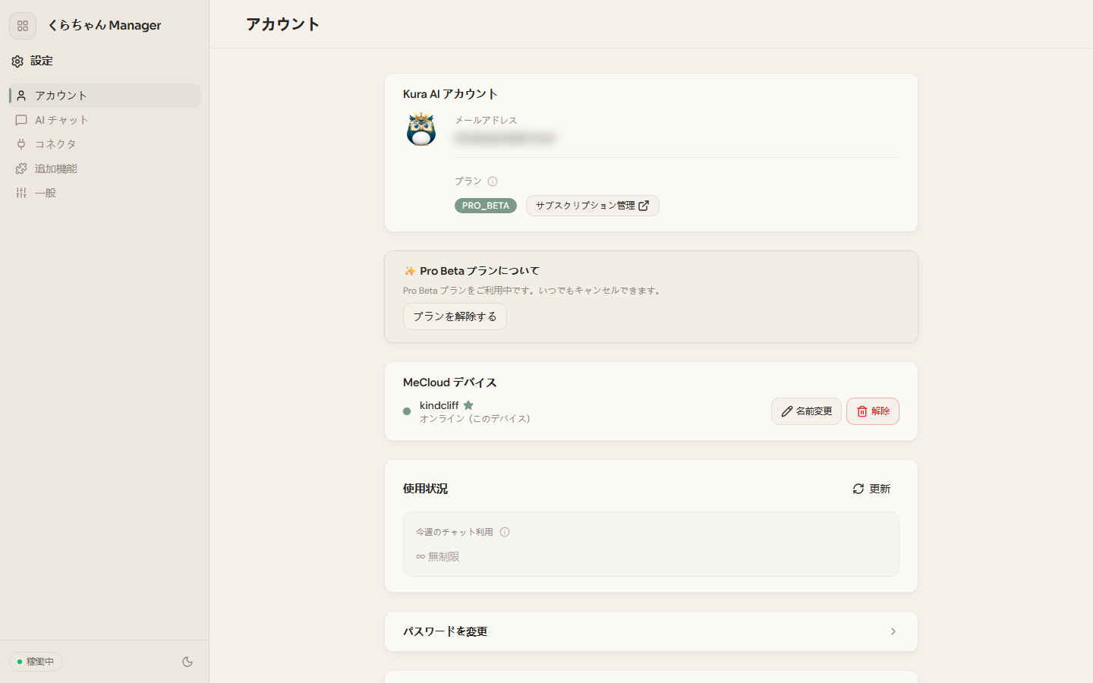Click the PRO_BETA plan badge
The width and height of the screenshot is (1093, 683).
tap(486, 206)
